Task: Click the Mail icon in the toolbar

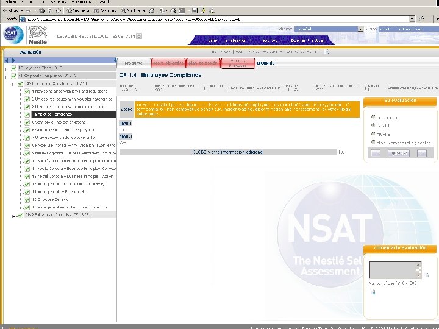Action: (x=162, y=10)
